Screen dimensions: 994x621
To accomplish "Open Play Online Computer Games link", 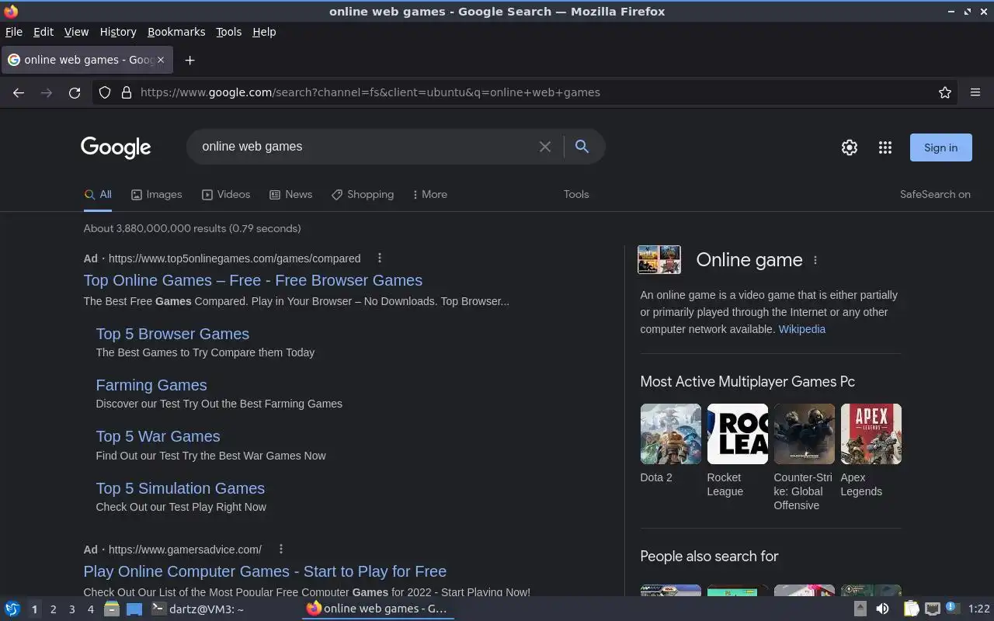I will 265,571.
